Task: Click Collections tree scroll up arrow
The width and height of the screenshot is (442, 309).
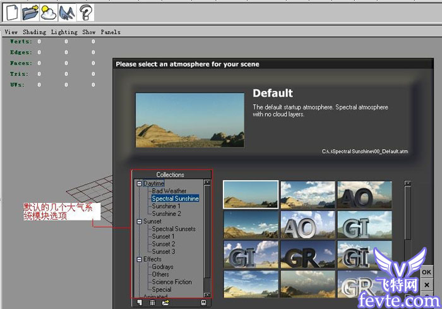Action: pos(207,182)
